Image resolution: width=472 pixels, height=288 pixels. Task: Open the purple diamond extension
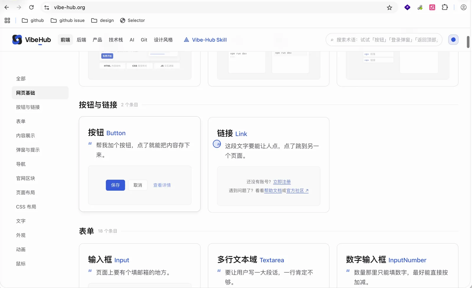tap(407, 7)
